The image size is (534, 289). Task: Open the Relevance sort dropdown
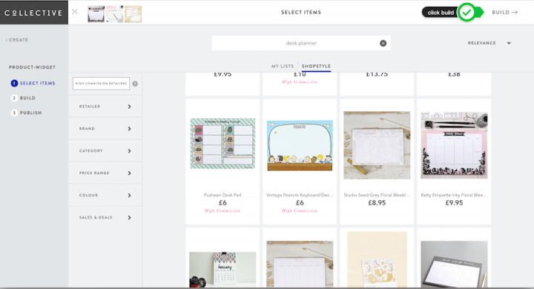coord(489,43)
